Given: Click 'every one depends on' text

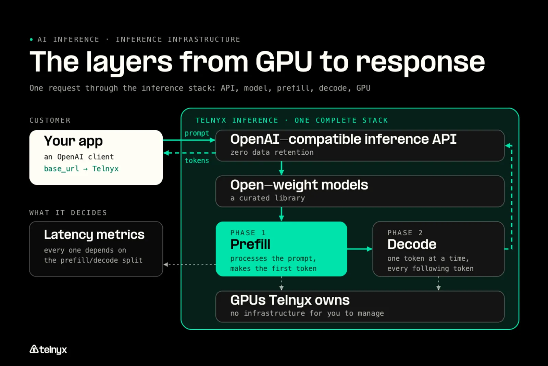Looking at the screenshot, I should point(85,250).
